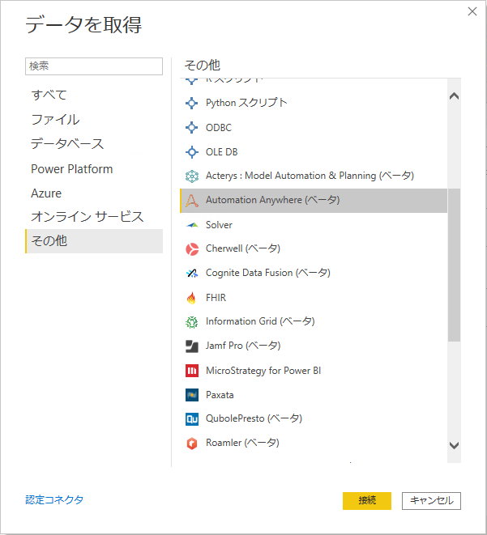Select the Jamf Pro (ベータ) label
This screenshot has height=535, width=487.
pos(243,346)
